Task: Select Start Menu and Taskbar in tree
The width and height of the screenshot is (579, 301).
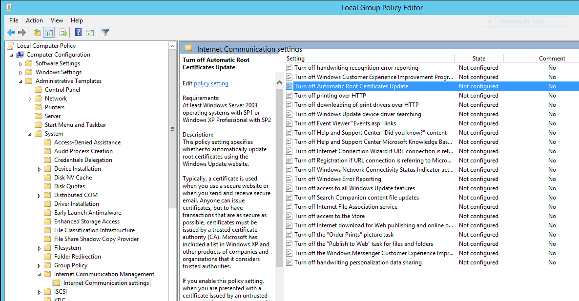Action: click(75, 125)
